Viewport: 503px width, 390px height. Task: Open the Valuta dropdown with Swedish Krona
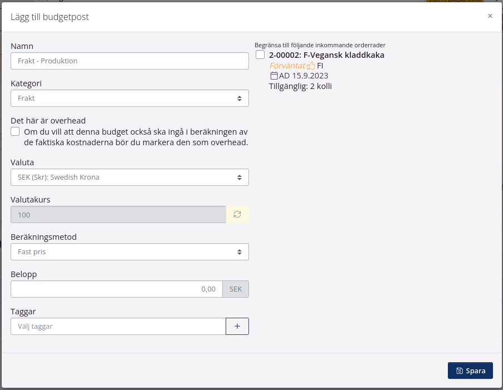pos(130,177)
